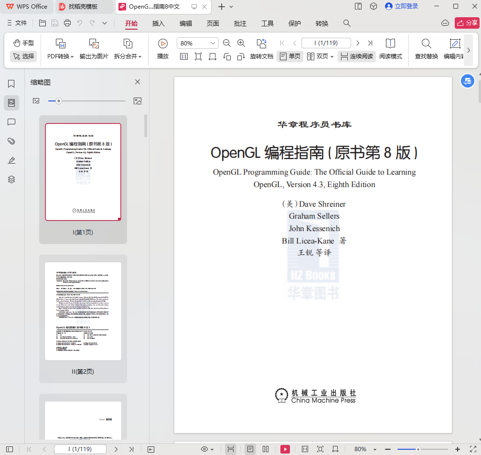Screen dimensions: 481x455
Task: Close the thumbnail panel 缩略图
Action: click(x=138, y=82)
